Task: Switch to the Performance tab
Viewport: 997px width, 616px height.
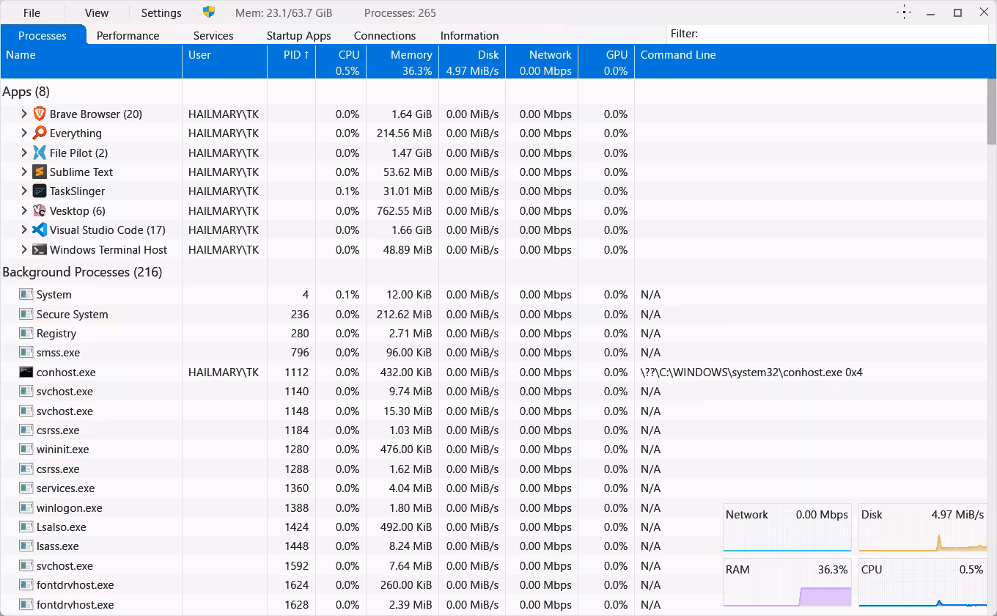Action: click(128, 35)
